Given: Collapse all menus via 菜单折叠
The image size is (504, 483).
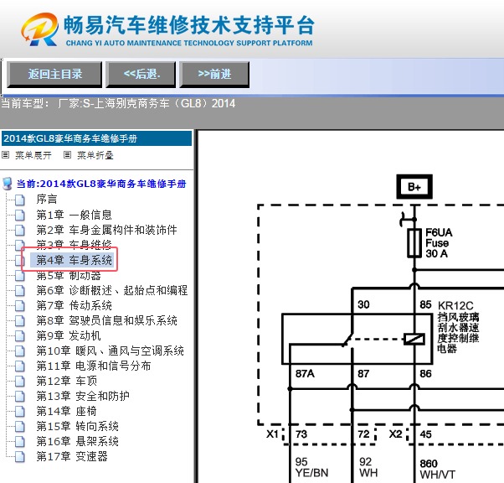Looking at the screenshot, I should (x=95, y=155).
